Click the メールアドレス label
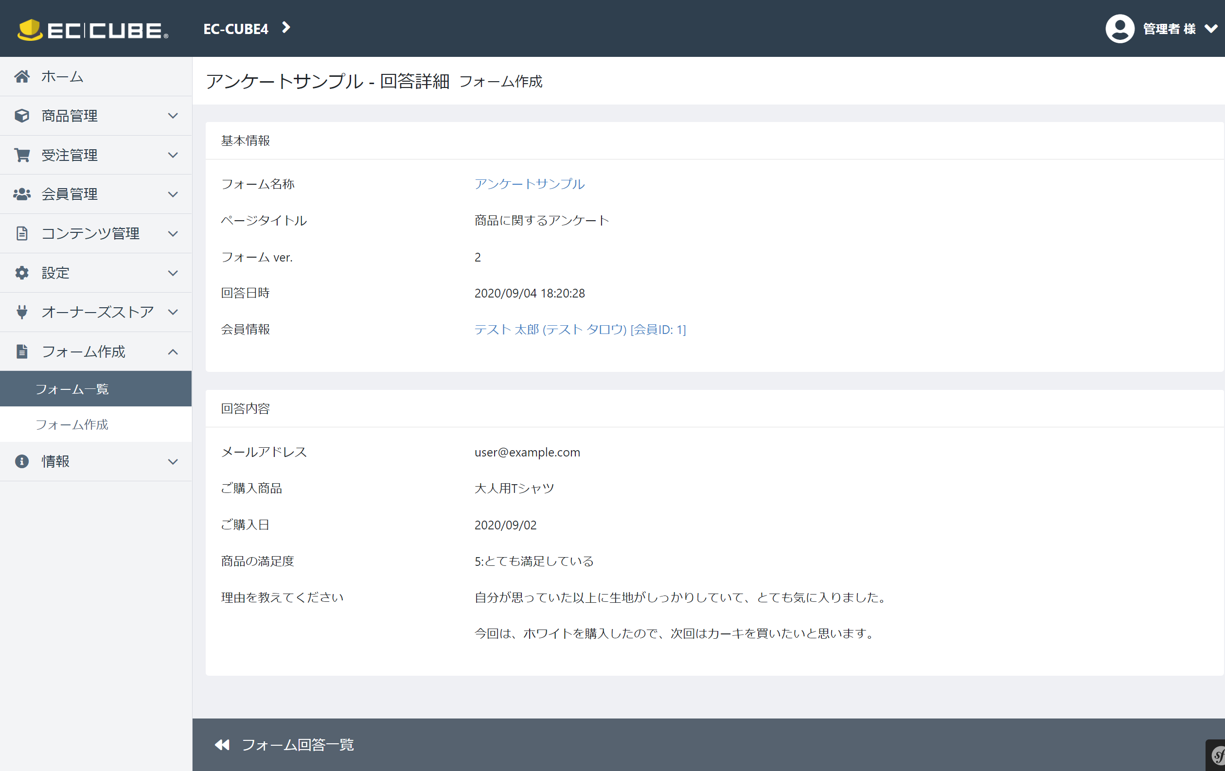This screenshot has width=1225, height=771. click(264, 452)
